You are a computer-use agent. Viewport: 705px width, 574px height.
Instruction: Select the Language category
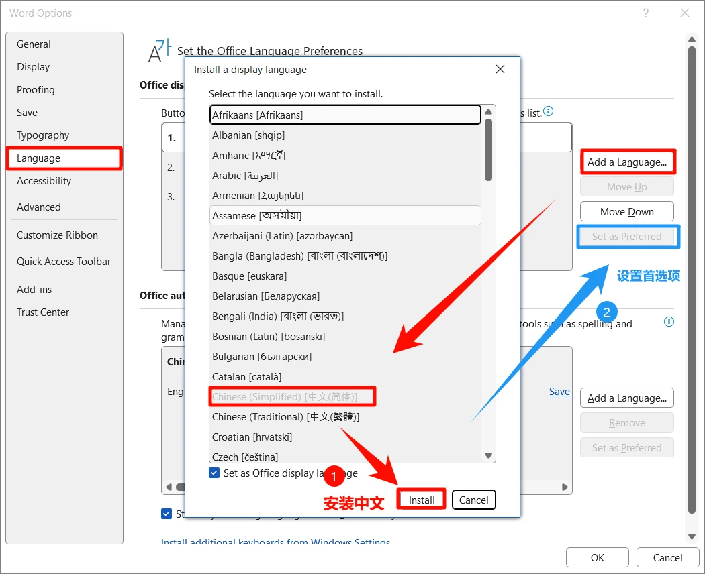(64, 158)
